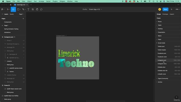Open the 37% zoom dropdown
181x102 pixels.
coord(177,9)
